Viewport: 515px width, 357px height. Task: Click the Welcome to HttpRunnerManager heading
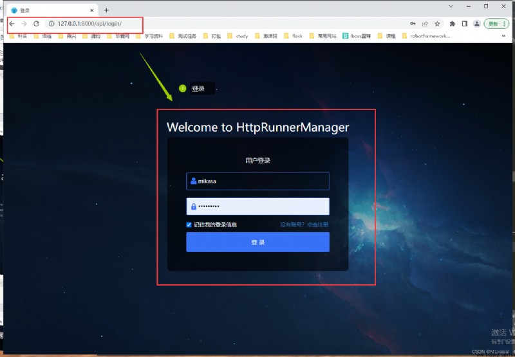(258, 127)
